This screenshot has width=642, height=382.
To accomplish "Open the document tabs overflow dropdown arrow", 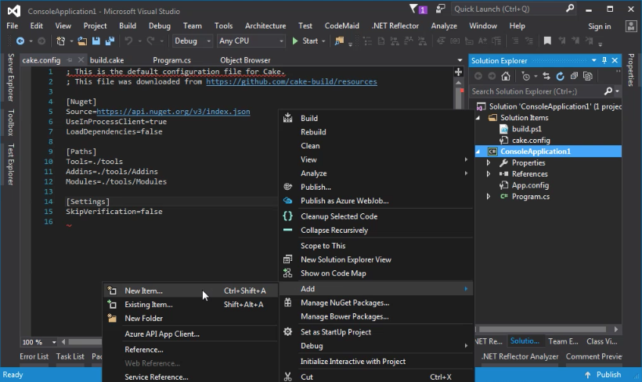I will tap(460, 60).
